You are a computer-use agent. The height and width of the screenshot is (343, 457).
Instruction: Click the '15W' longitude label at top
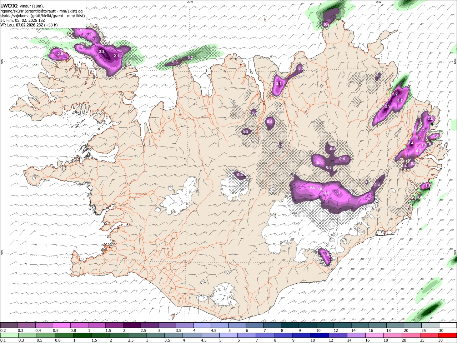coord(378,2)
